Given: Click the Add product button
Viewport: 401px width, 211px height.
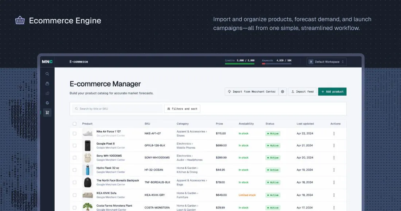Looking at the screenshot, I should point(332,92).
